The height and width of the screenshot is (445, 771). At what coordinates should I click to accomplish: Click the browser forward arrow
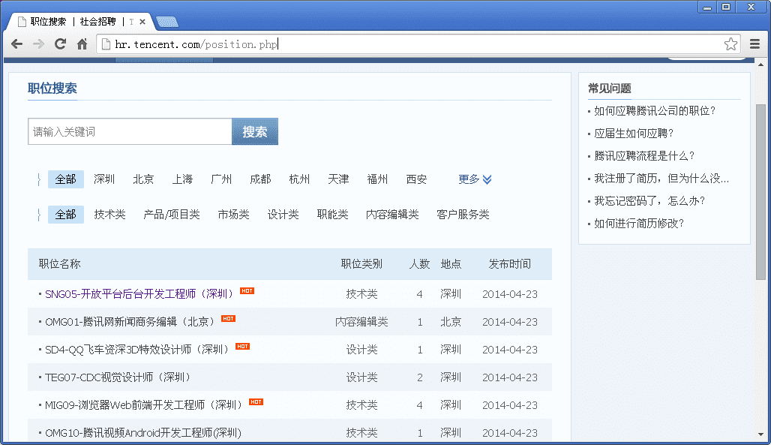(38, 44)
